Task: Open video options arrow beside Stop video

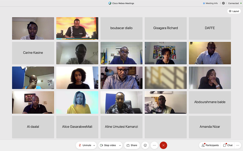Action: (x=120, y=145)
